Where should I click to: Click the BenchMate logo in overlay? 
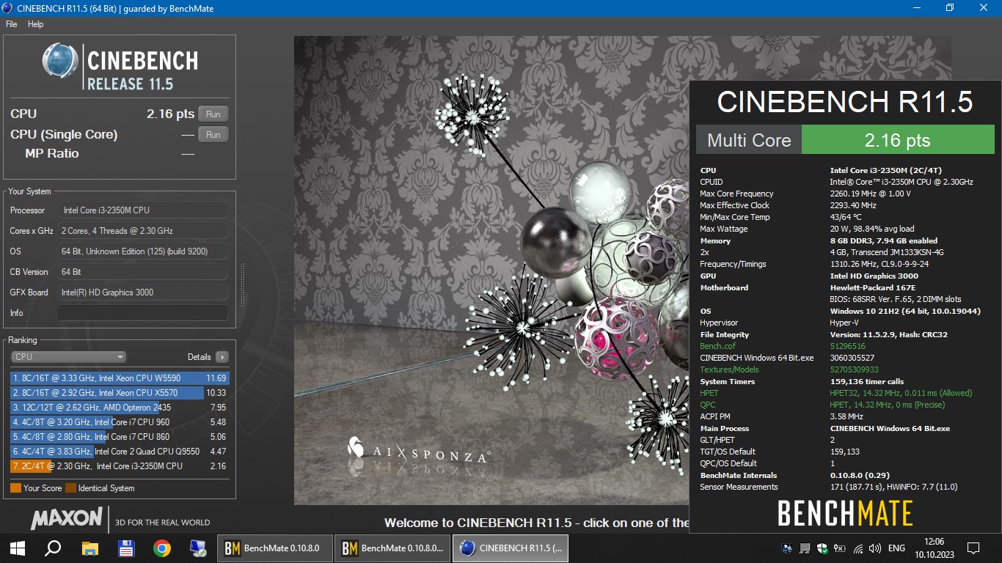point(845,514)
